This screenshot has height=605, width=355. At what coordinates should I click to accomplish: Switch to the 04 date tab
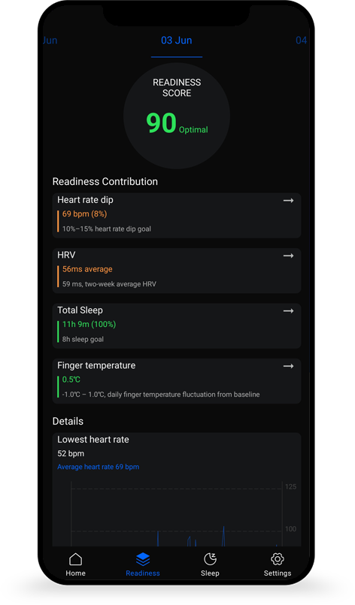[301, 41]
